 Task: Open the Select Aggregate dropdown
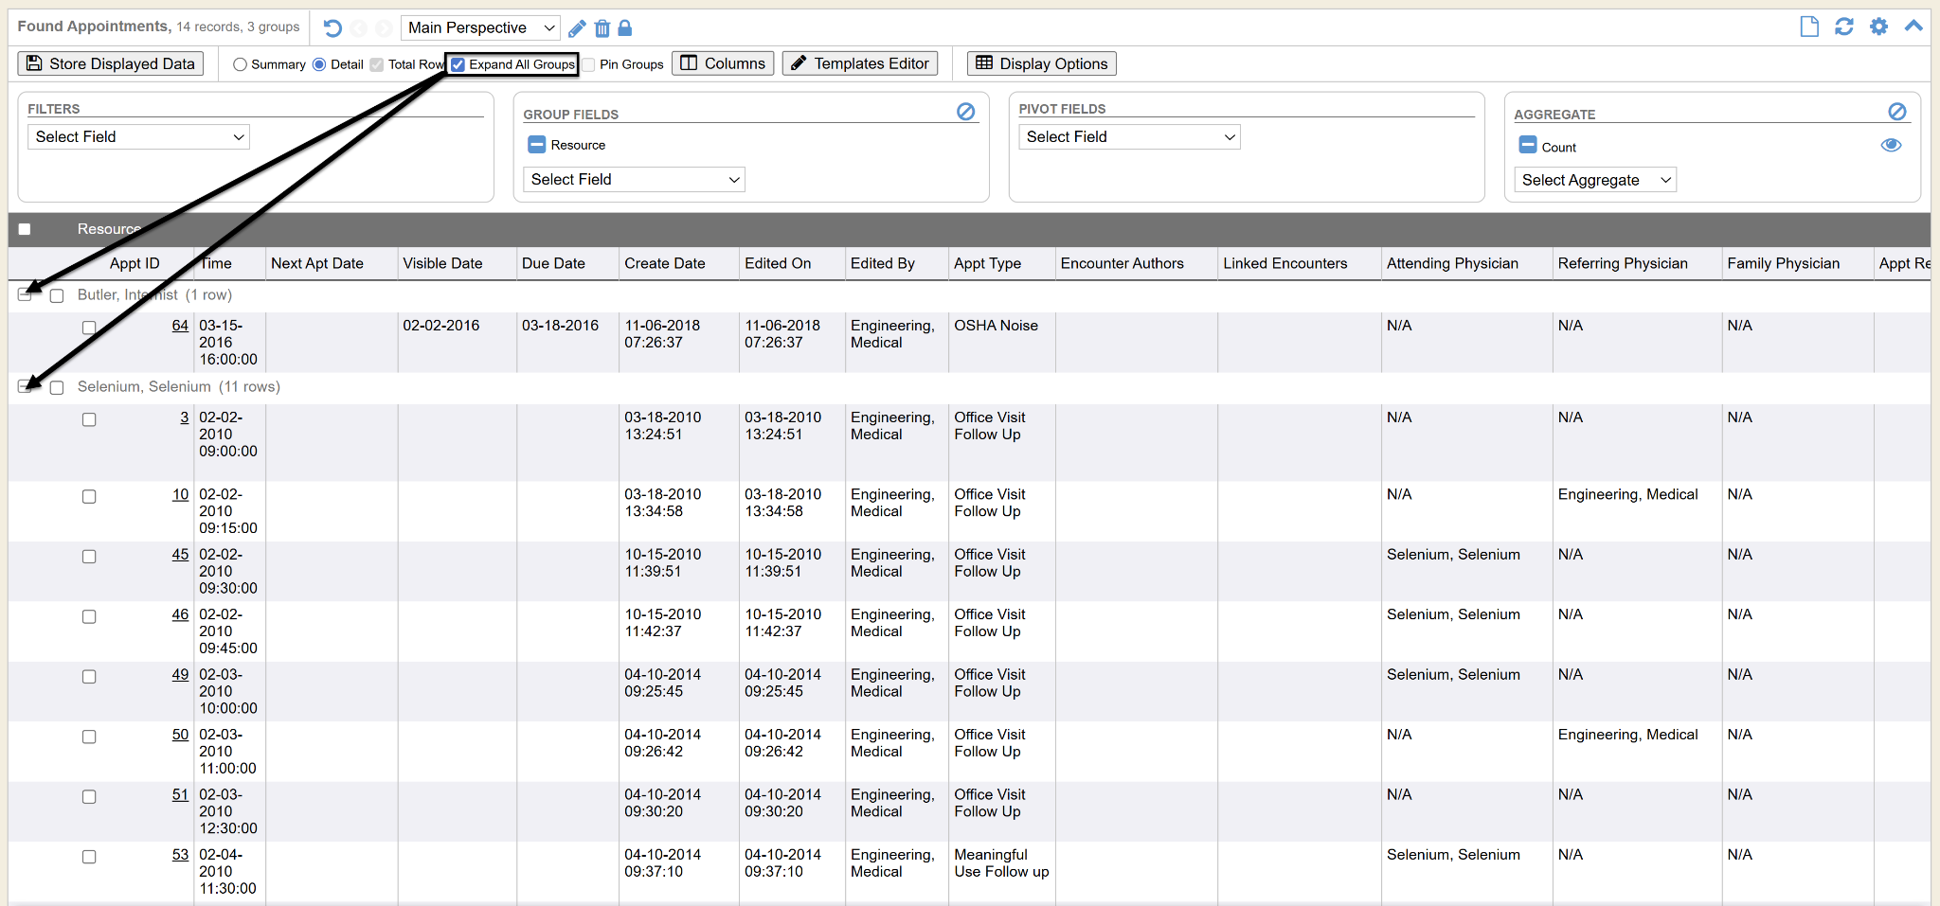pos(1594,180)
